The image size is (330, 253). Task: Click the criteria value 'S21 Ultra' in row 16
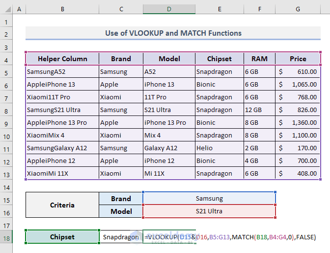pos(209,211)
